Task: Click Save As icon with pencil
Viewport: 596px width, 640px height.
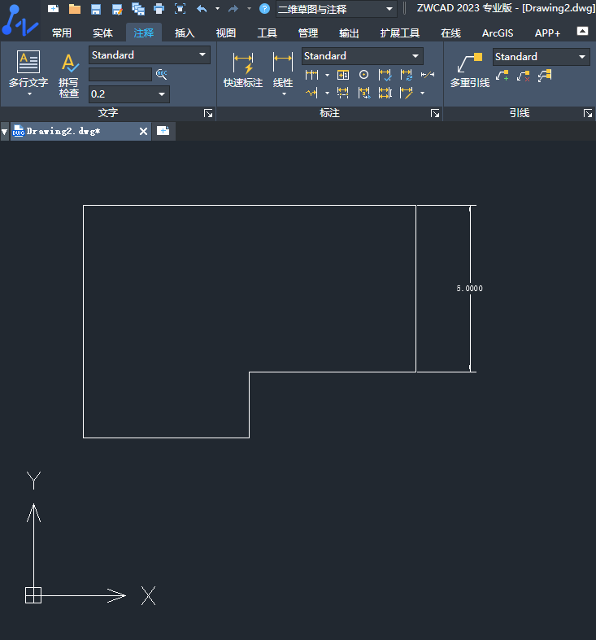Action: (x=117, y=9)
